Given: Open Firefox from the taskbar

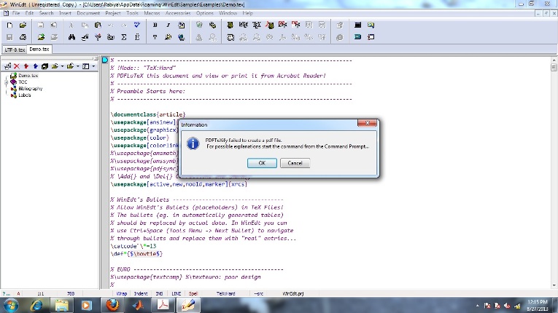Looking at the screenshot, I should (x=112, y=305).
